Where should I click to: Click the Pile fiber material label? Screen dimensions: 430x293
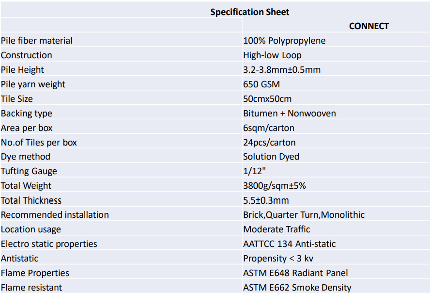point(37,41)
